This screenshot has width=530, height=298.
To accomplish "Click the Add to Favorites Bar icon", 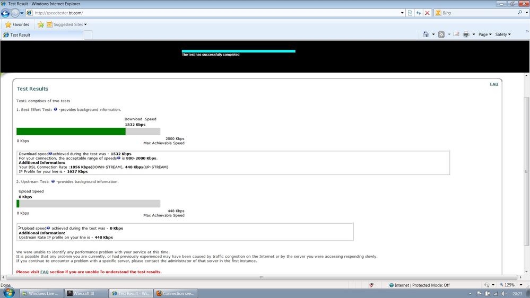I will point(41,24).
